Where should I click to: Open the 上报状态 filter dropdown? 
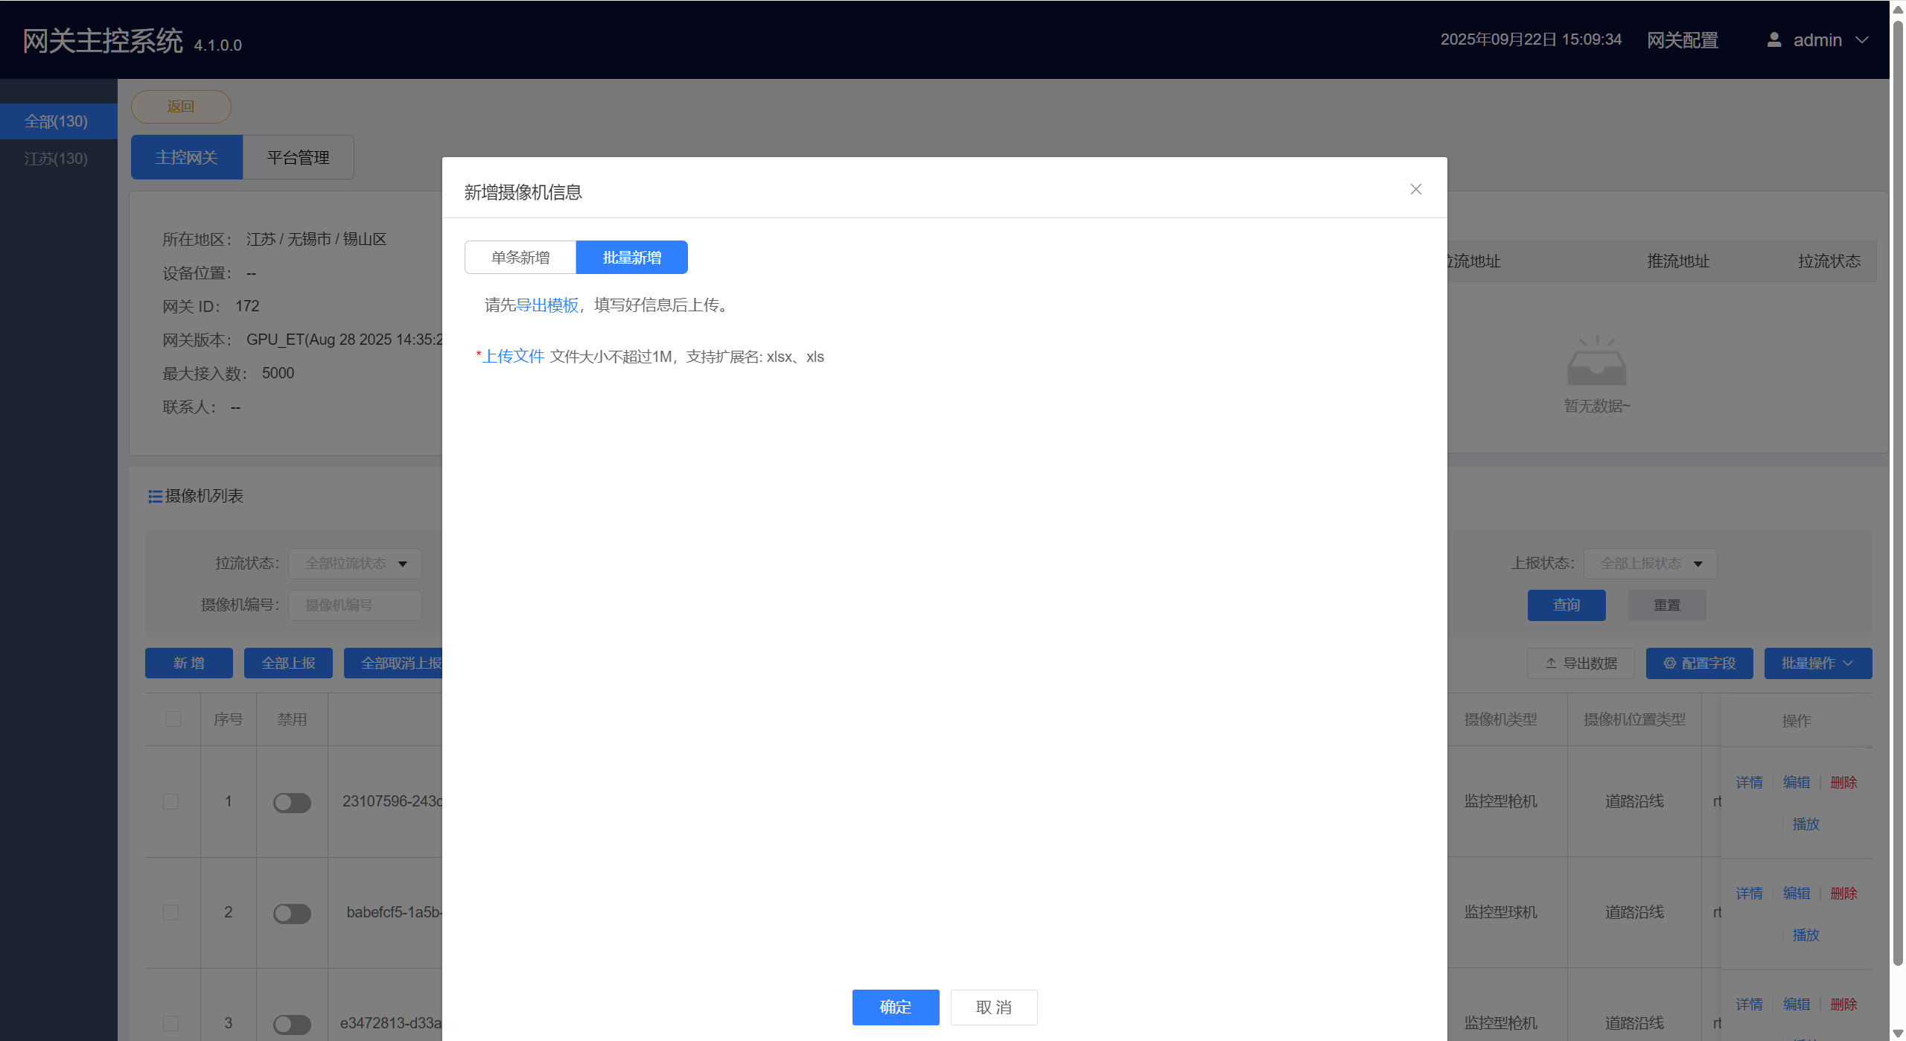(1651, 564)
